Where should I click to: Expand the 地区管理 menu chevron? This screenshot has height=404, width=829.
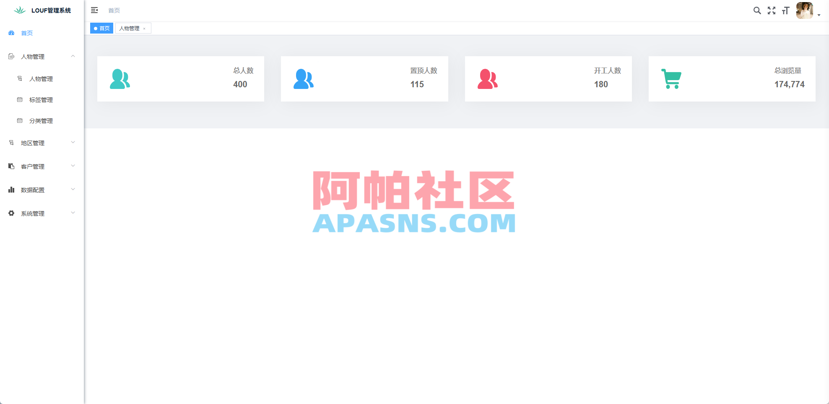tap(73, 143)
